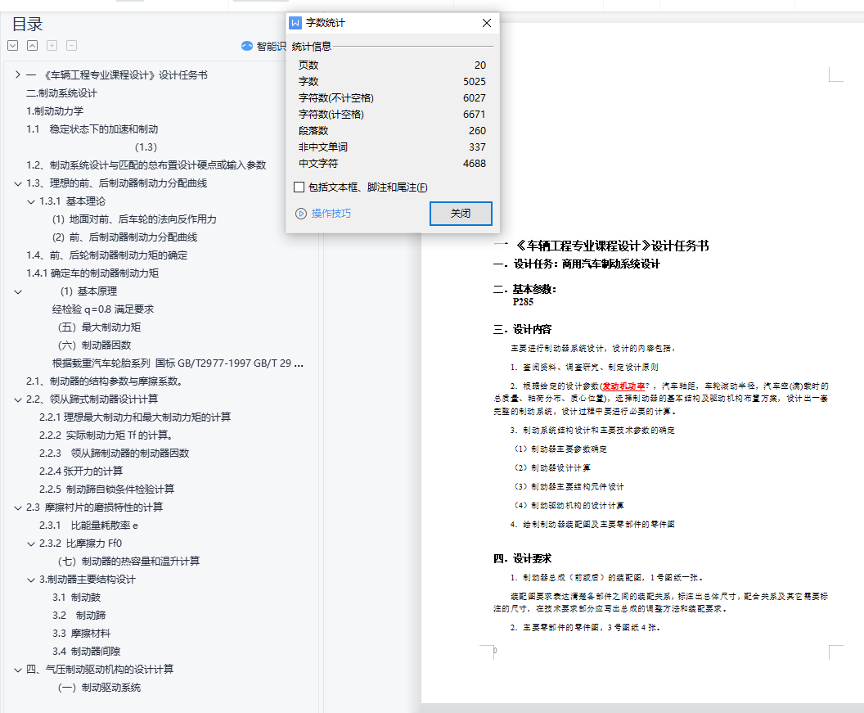Go to 2.2.2 实际制动力矩 Tf 的计算
Screen dimensions: 864x713
pyautogui.click(x=106, y=435)
